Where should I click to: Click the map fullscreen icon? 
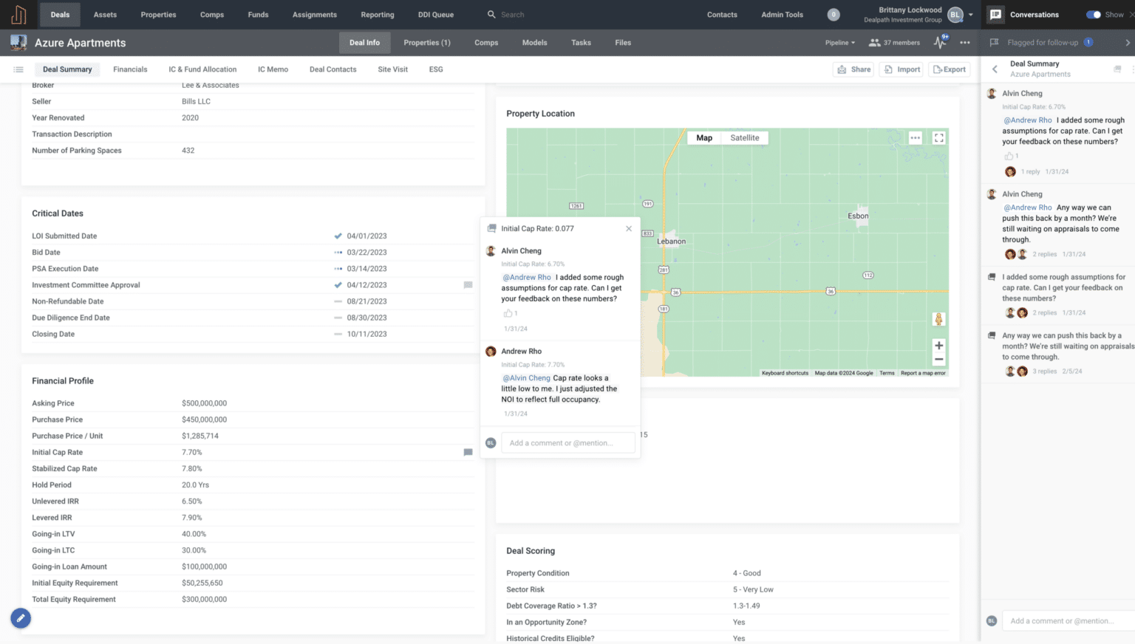[x=938, y=138]
